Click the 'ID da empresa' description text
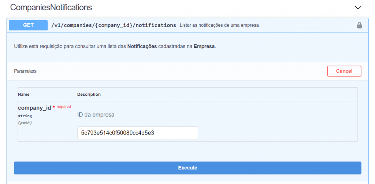The image size is (375, 184). 96,115
